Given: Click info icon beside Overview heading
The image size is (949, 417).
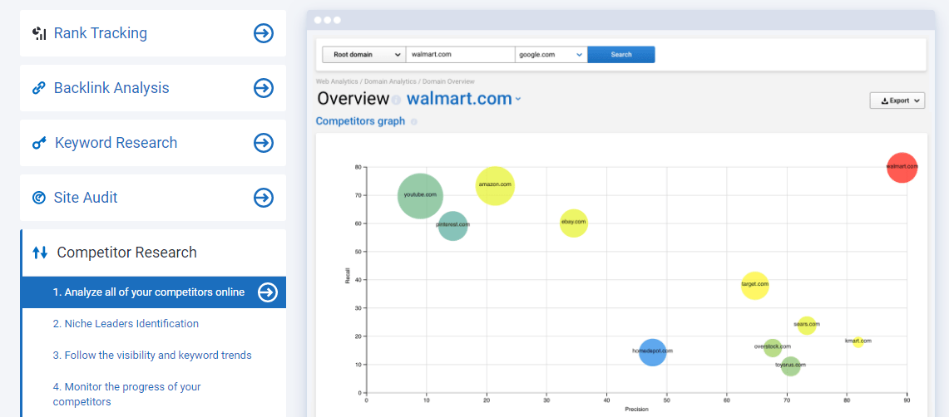Looking at the screenshot, I should click(396, 101).
